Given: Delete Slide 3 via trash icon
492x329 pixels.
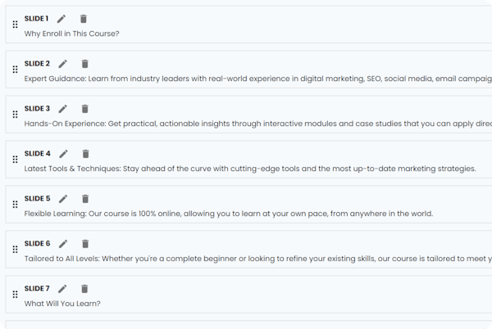Looking at the screenshot, I should click(84, 109).
